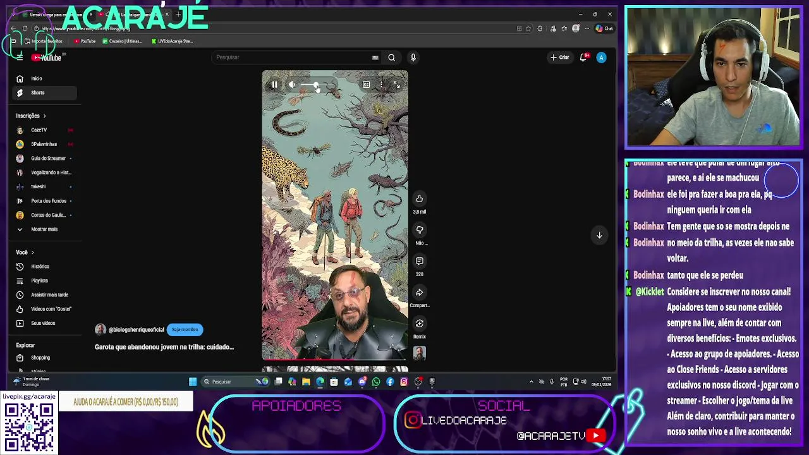
Task: Bookmark the page with the star icon
Action: (x=528, y=28)
